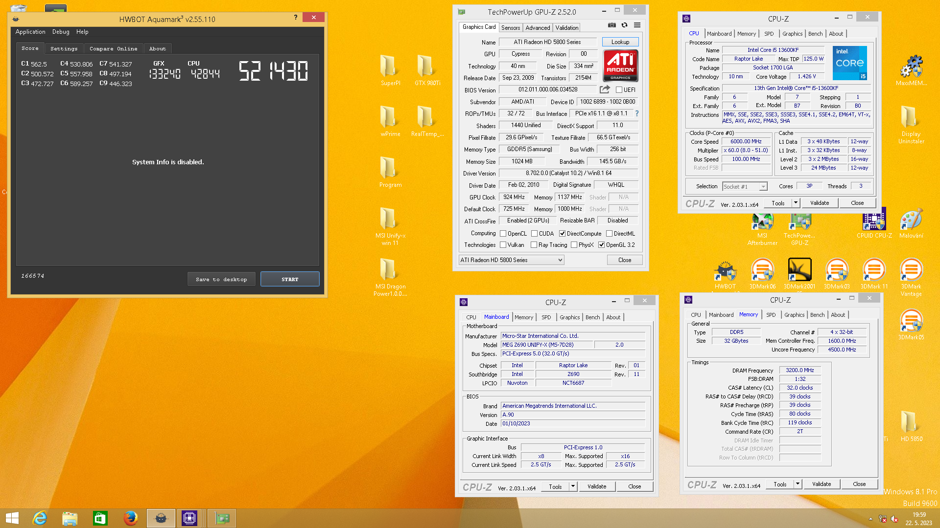The image size is (940, 528).
Task: Open the wPrime desktop folder
Action: pos(390,121)
